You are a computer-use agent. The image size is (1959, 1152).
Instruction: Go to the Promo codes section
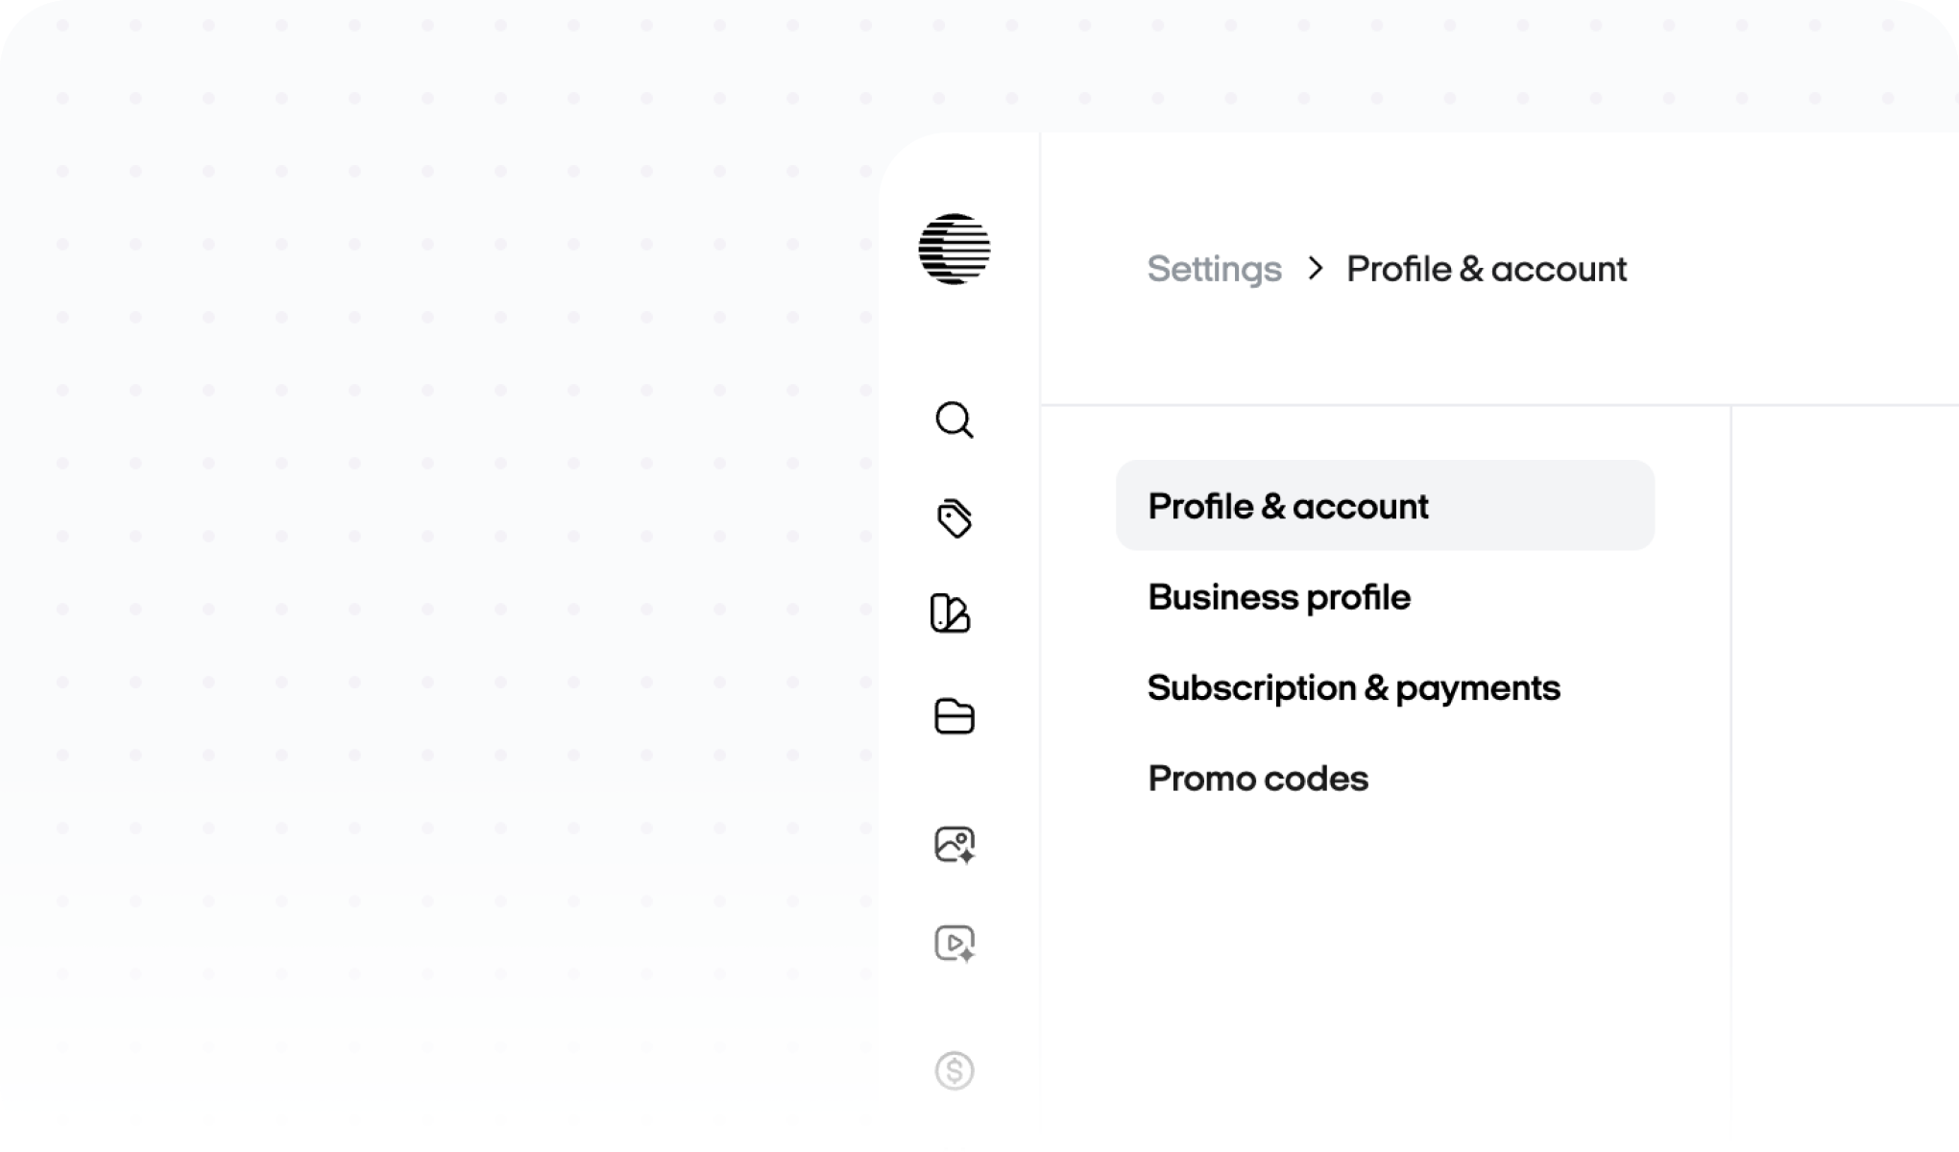[x=1257, y=779]
